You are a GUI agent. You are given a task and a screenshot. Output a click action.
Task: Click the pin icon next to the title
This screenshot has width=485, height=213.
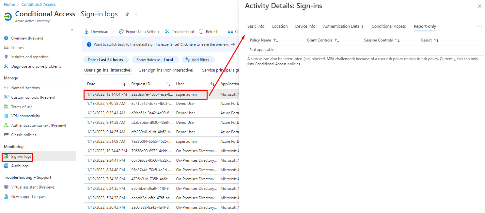pyautogui.click(x=127, y=14)
